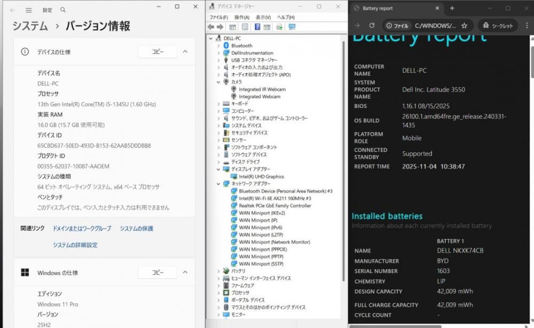Toggle the action pane toolbar icon
Screen dimensions: 534x328
pos(267,27)
